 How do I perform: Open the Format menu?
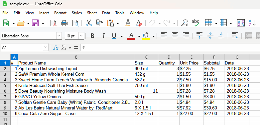(x=61, y=13)
